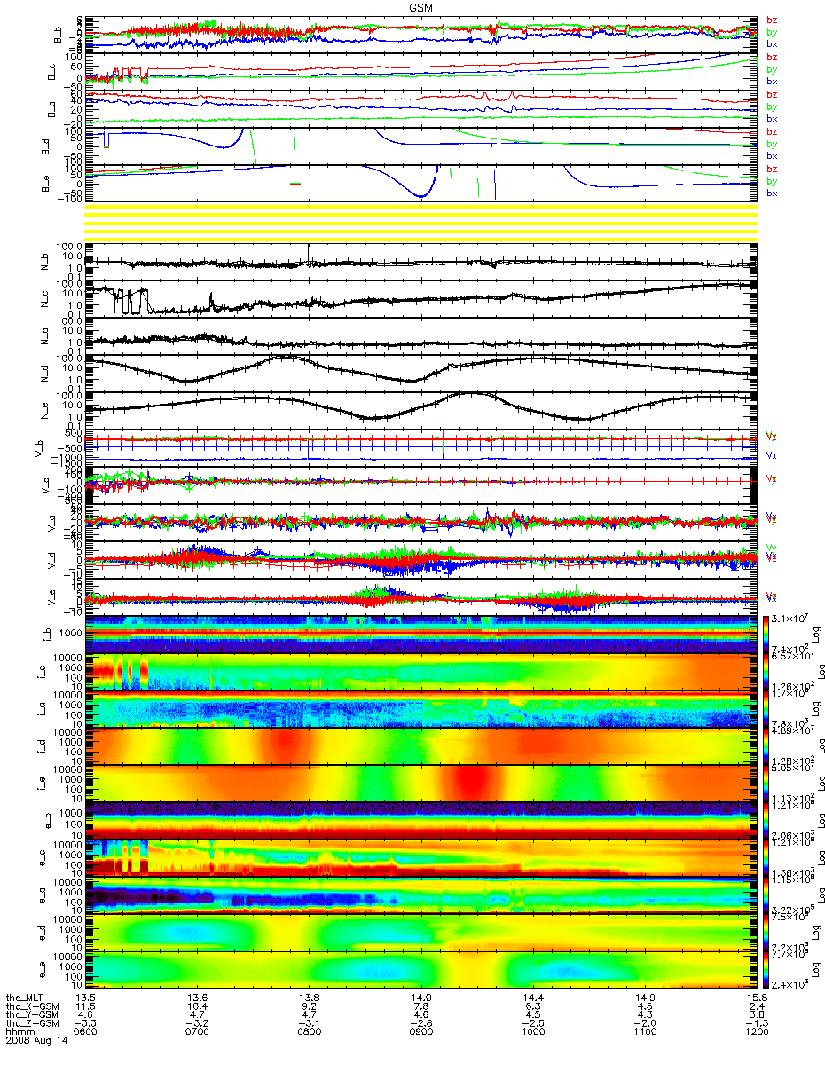This screenshot has width=825, height=1065.
Task: Click the Vx legend of the V_b panel
Action: point(770,454)
